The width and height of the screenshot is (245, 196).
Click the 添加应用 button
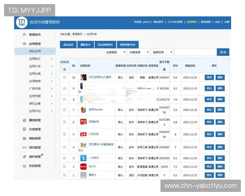tap(68, 45)
